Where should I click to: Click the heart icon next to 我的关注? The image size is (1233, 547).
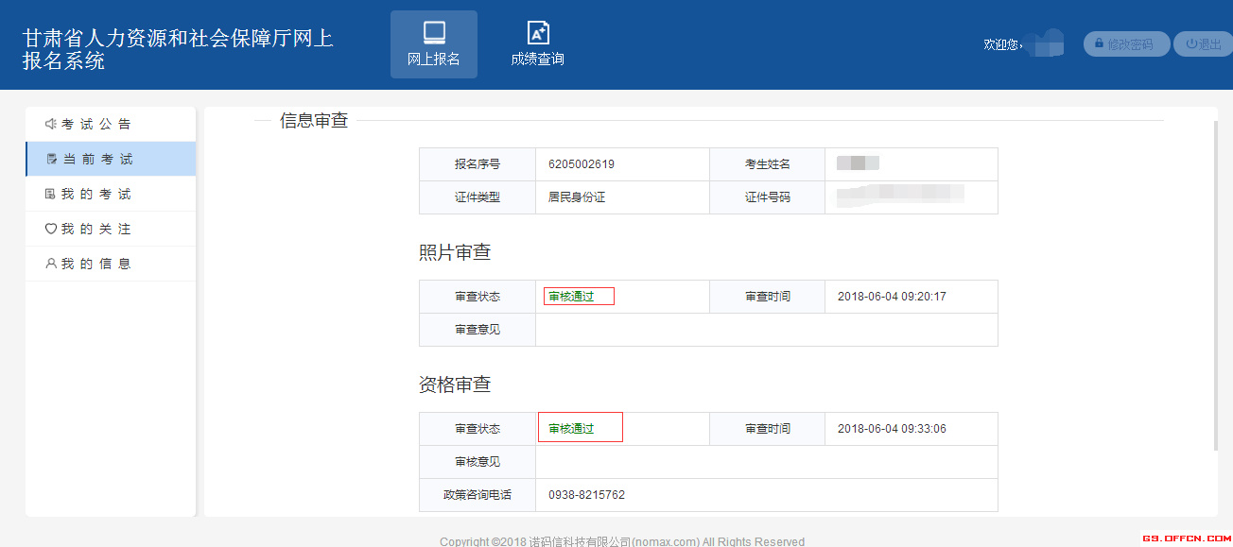click(53, 229)
